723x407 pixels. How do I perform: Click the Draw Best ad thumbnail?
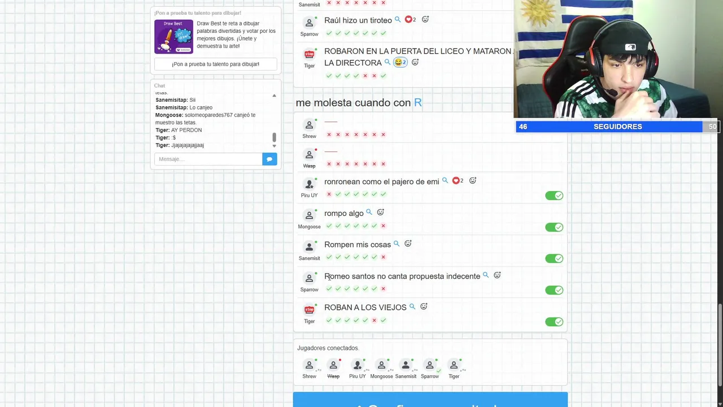click(x=174, y=37)
